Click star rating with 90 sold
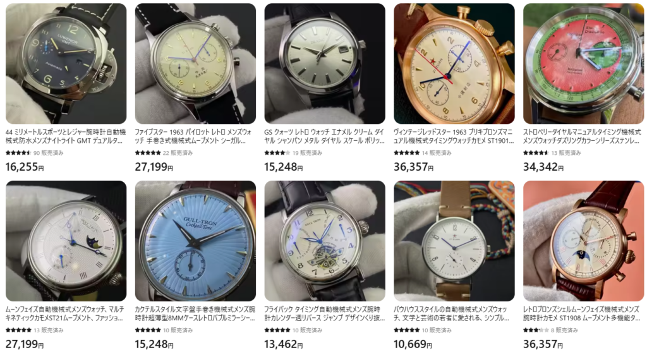647x357 pixels. point(18,153)
